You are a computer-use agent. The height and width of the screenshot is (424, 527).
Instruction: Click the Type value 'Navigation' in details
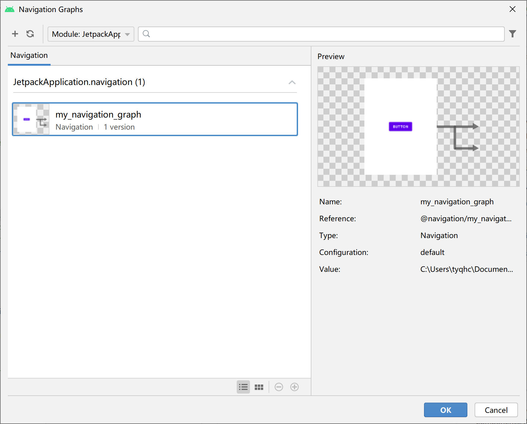coord(439,236)
